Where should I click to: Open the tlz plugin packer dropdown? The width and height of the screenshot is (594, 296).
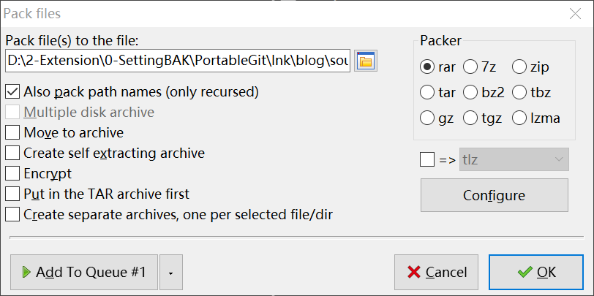click(513, 159)
